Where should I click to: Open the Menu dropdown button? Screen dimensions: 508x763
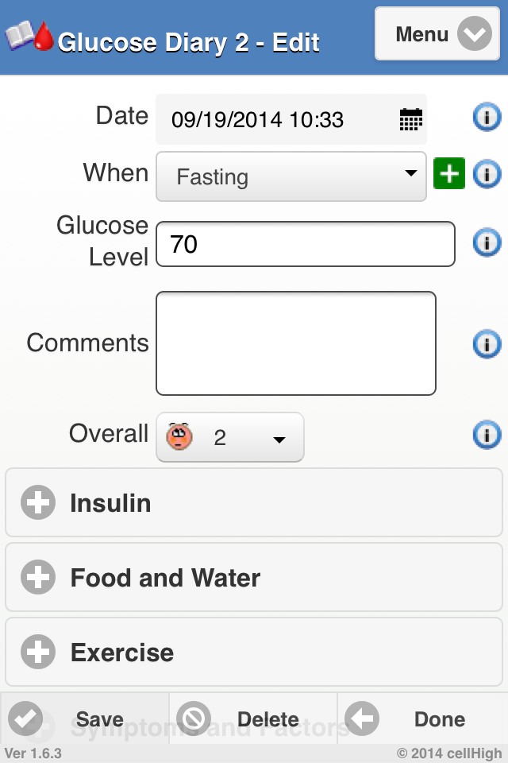[437, 34]
